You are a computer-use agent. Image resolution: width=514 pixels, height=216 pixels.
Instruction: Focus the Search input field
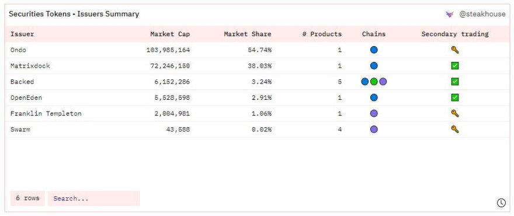coord(94,198)
